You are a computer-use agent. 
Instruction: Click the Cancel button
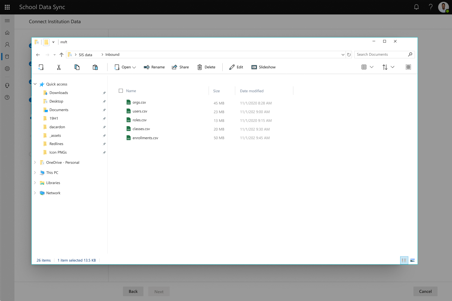(425, 291)
